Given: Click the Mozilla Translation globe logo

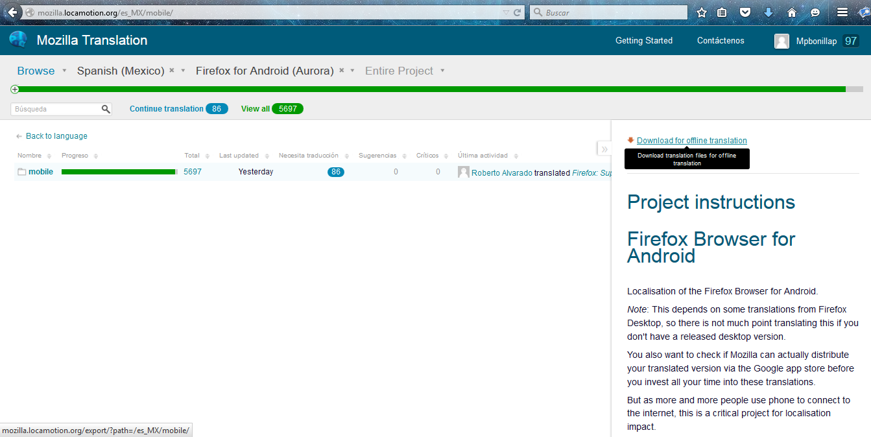Looking at the screenshot, I should [x=18, y=40].
